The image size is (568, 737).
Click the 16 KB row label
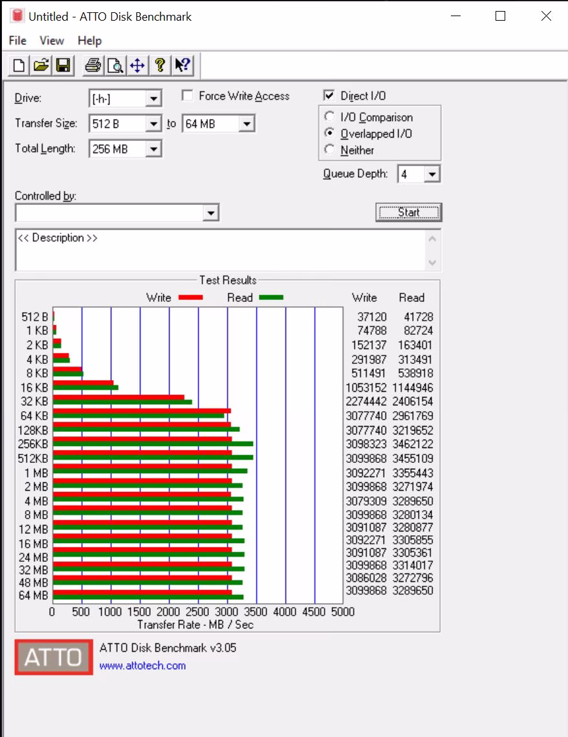pos(34,388)
